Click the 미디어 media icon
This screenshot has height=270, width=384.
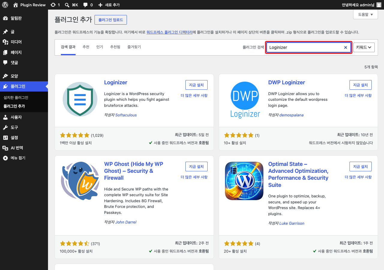tap(5, 42)
